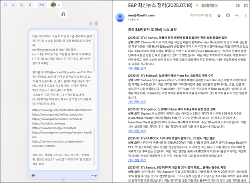
Task: Add a new branch node
Action: point(63,14)
